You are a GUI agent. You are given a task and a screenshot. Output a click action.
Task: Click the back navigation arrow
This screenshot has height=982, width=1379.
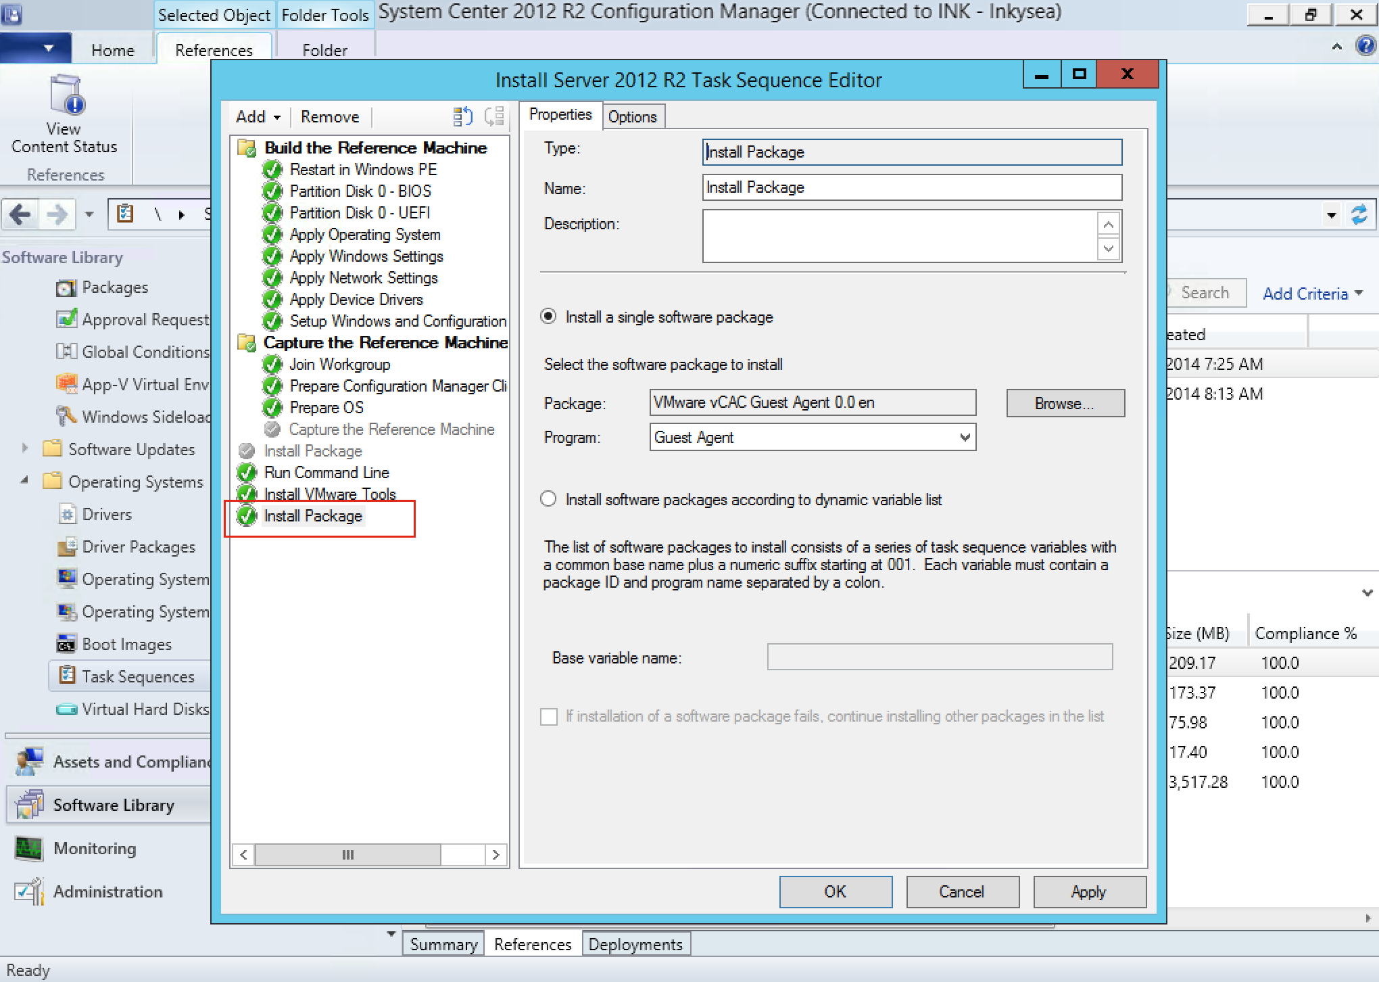tap(21, 215)
